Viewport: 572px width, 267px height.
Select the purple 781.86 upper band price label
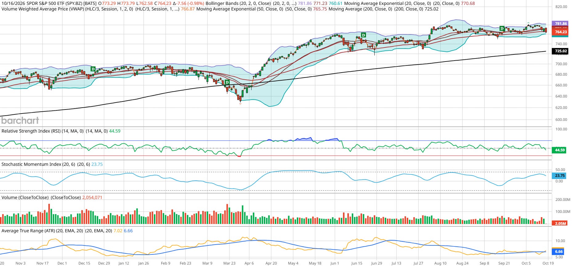(561, 24)
